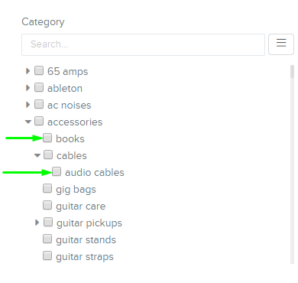The image size is (298, 283).
Task: Expand the guitar pickups subcategory
Action: tap(37, 223)
